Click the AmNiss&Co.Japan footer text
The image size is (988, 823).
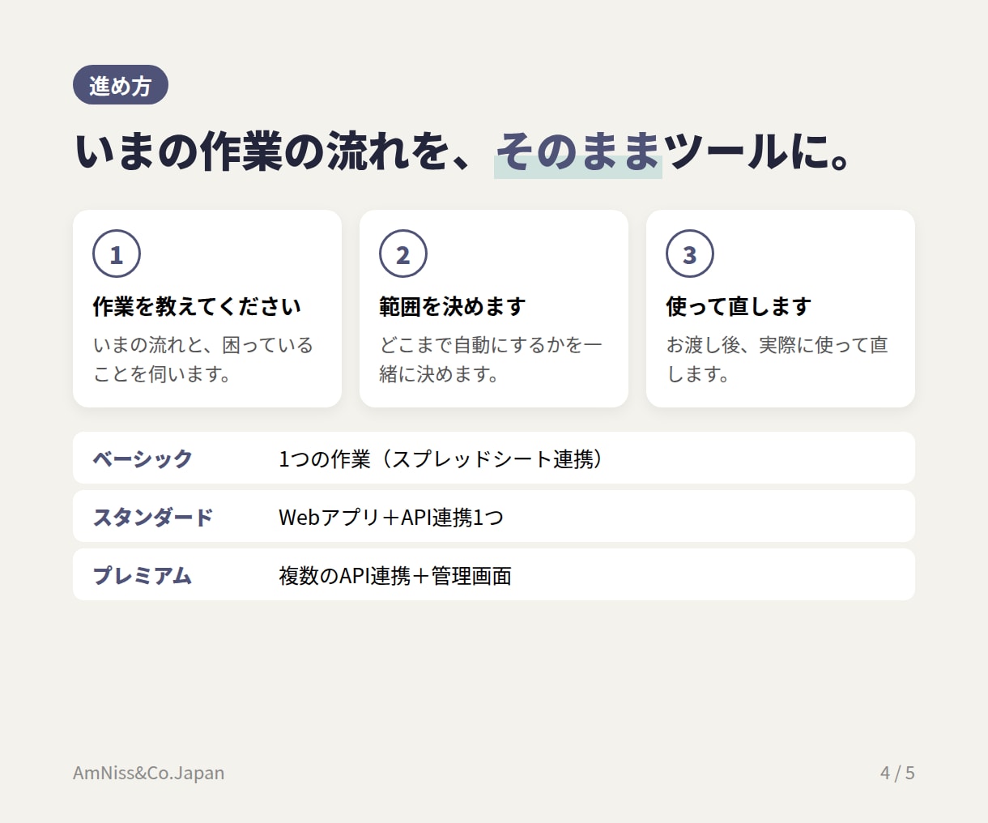coord(149,773)
